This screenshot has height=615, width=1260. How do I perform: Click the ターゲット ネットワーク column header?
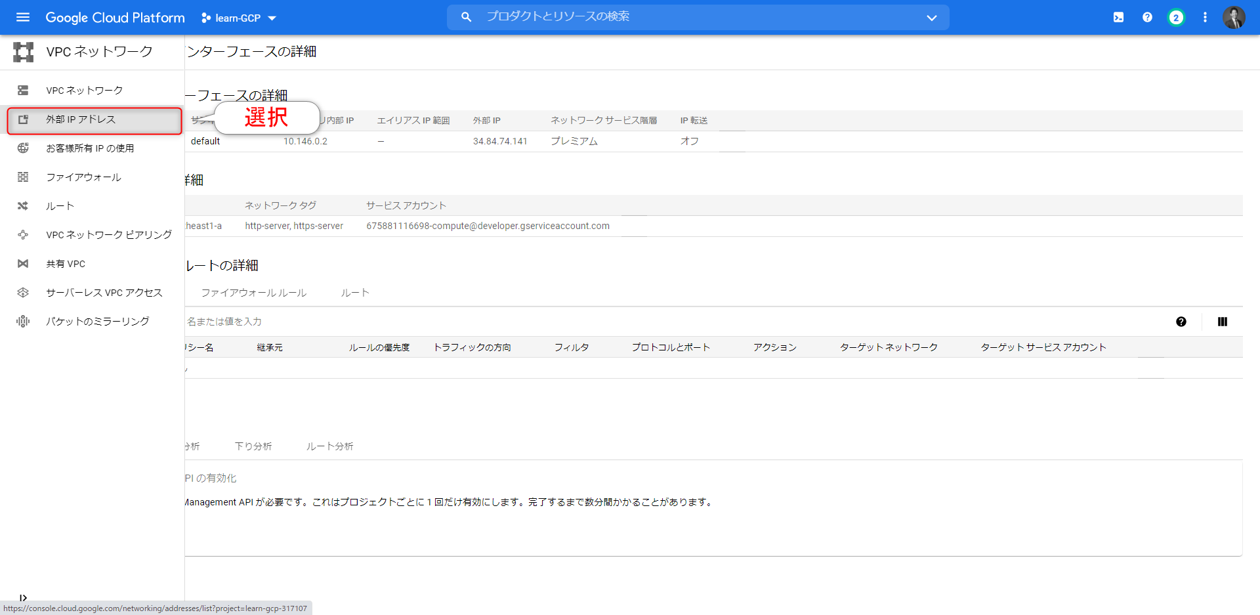[x=889, y=347]
